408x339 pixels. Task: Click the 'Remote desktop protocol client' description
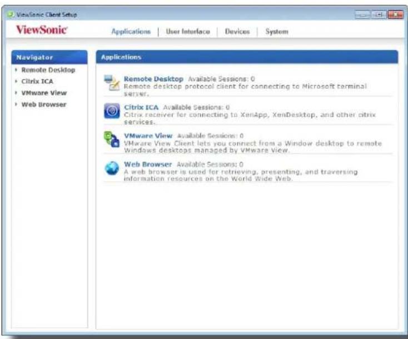click(245, 90)
